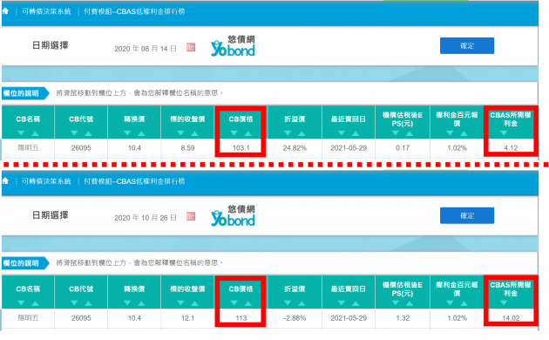Sort 標的收盤價 ascending in the 10月26日 table
The width and height of the screenshot is (549, 340).
click(194, 303)
